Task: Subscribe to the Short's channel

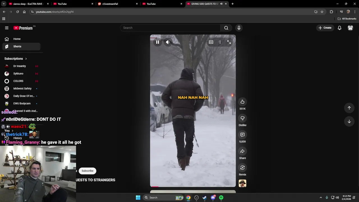Action: (88, 171)
